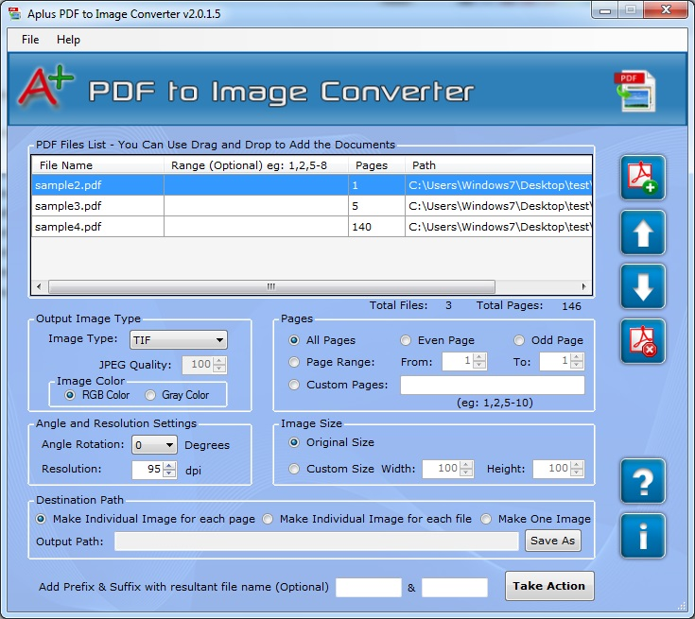Click the Remove PDF file icon

[643, 341]
